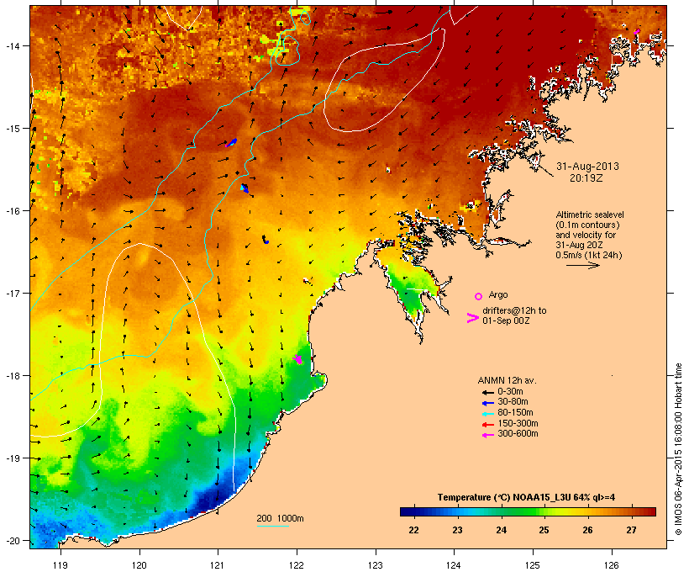
Task: Click the 'Altimetric sealevel' caption text
Action: tap(590, 214)
